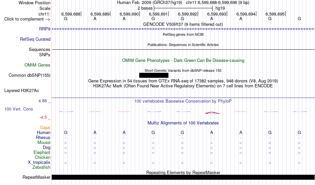315x185 pixels.
Task: Select the Mouse species row label
Action: (44, 143)
